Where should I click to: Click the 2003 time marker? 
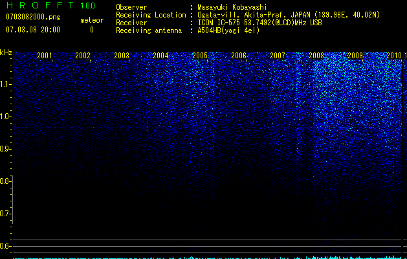point(122,55)
